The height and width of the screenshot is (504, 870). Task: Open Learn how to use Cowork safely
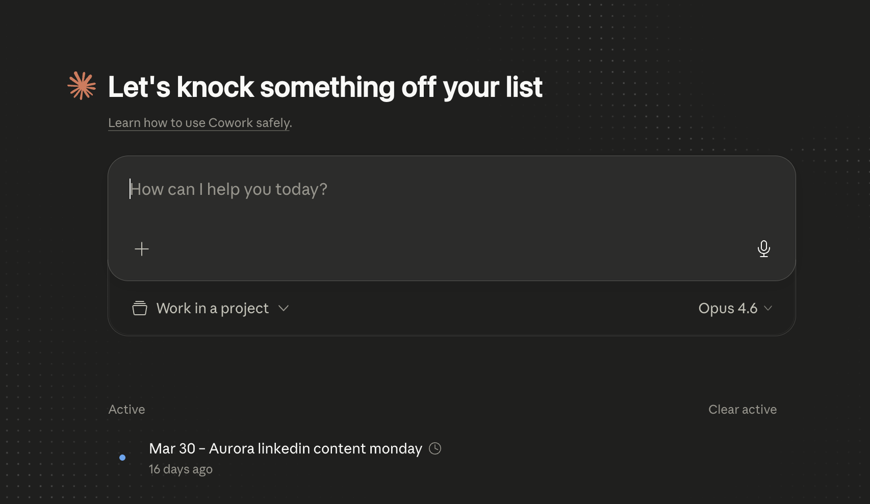point(199,122)
